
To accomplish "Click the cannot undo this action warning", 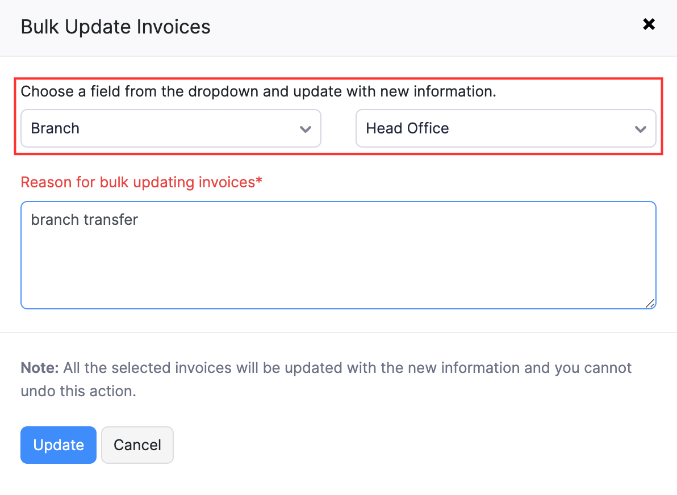I will coord(78,391).
